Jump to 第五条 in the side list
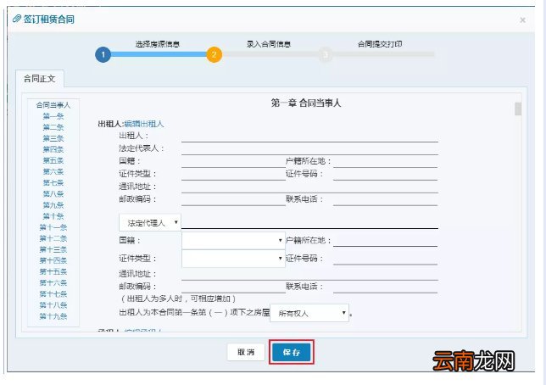Viewport: 546px width, 385px height. 53,160
